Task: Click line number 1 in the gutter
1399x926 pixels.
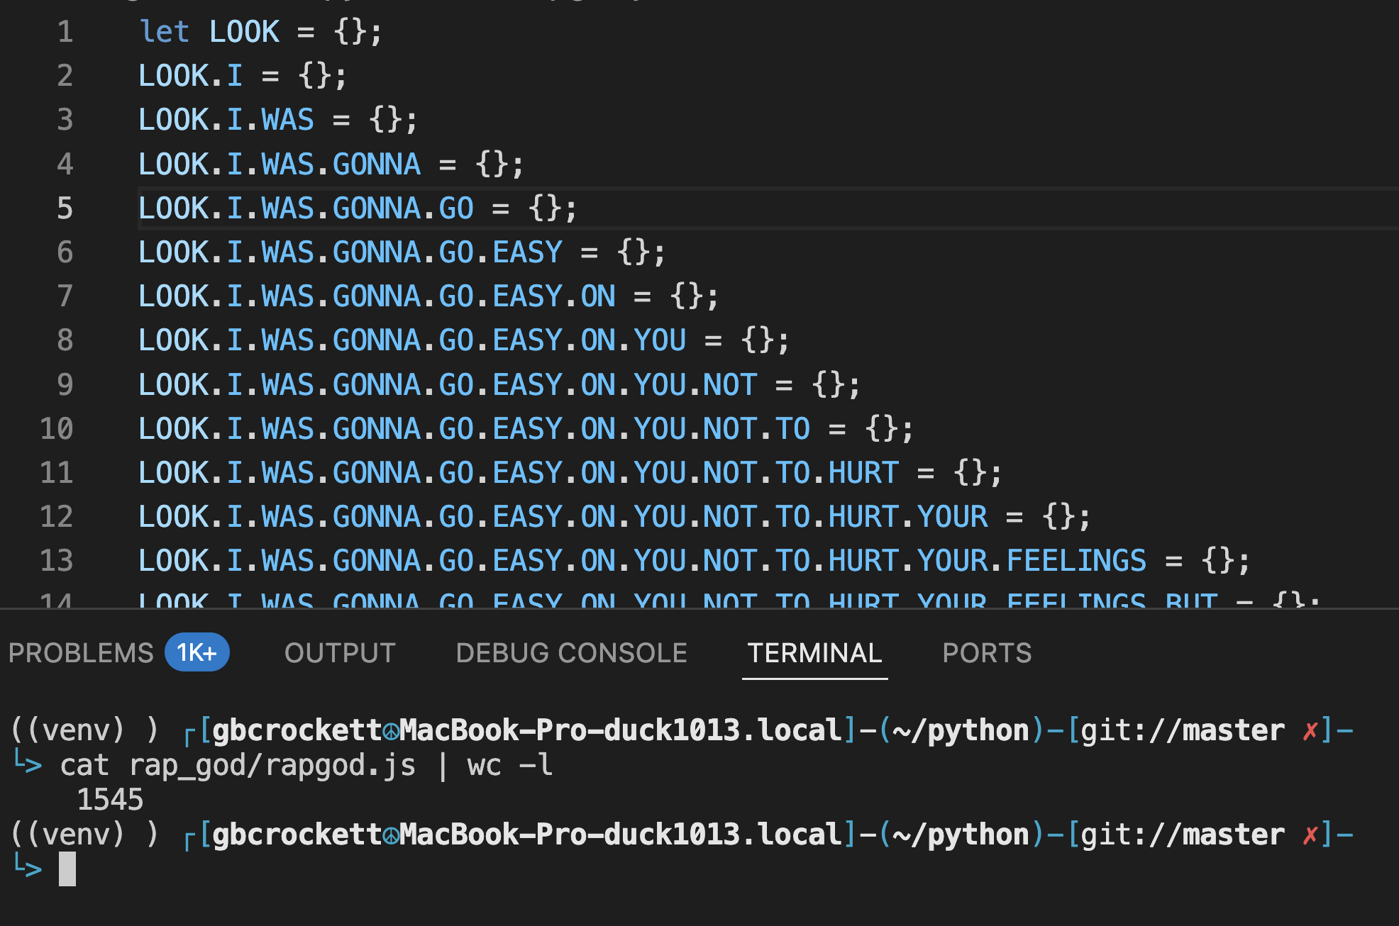Action: point(65,32)
